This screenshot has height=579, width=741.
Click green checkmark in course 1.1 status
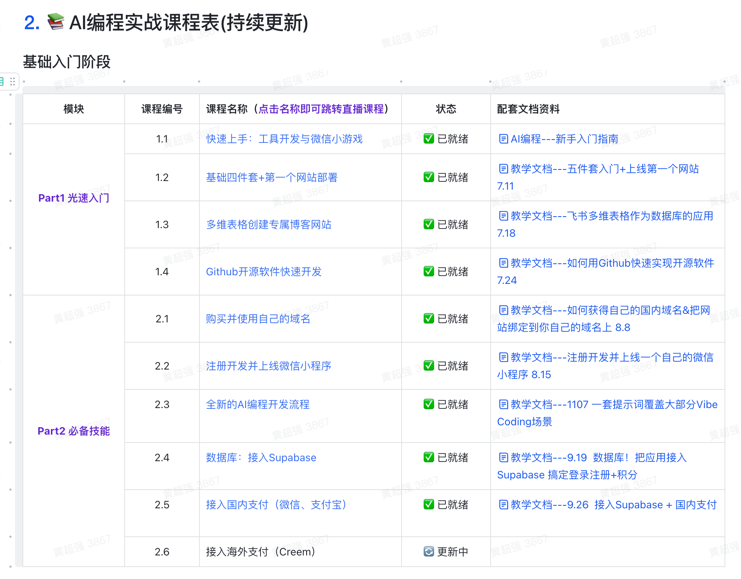click(x=429, y=139)
